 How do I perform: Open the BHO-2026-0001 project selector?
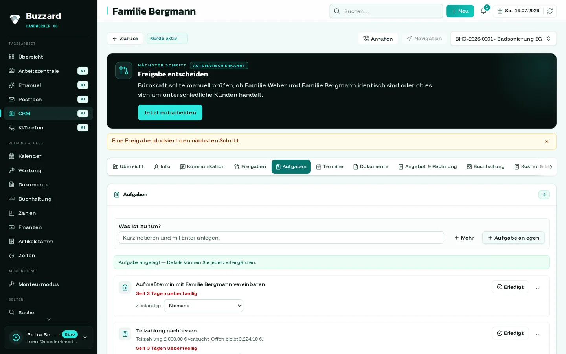(503, 39)
